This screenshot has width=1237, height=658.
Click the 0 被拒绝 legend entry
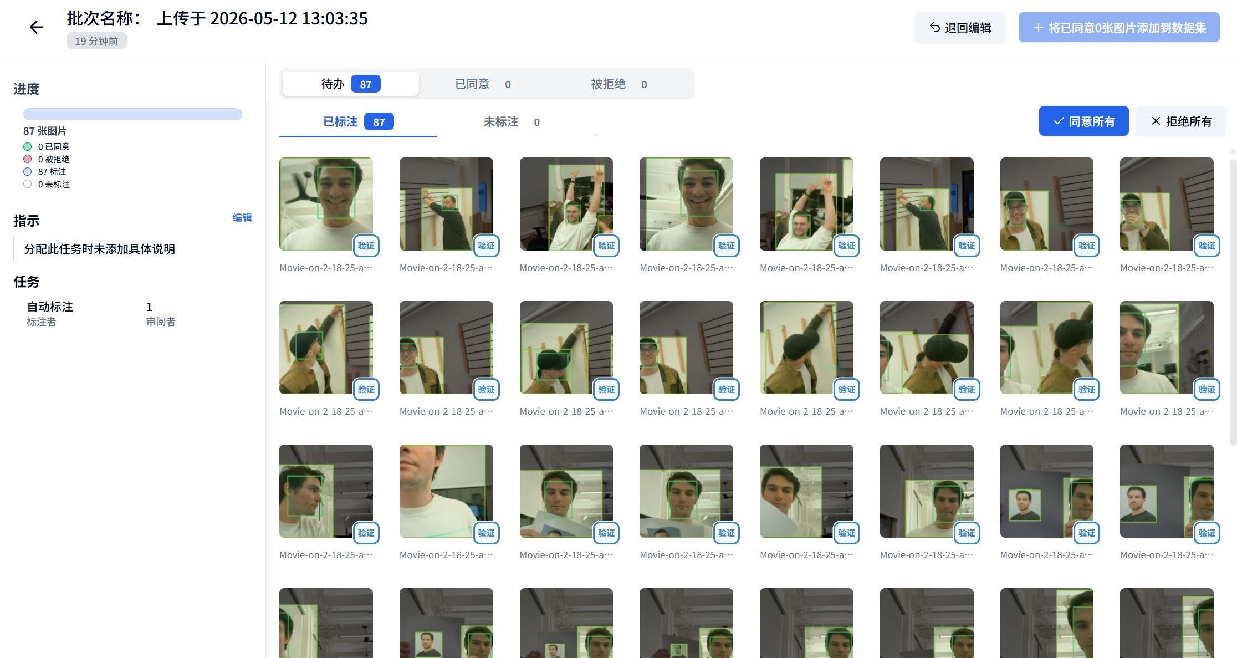pos(47,159)
